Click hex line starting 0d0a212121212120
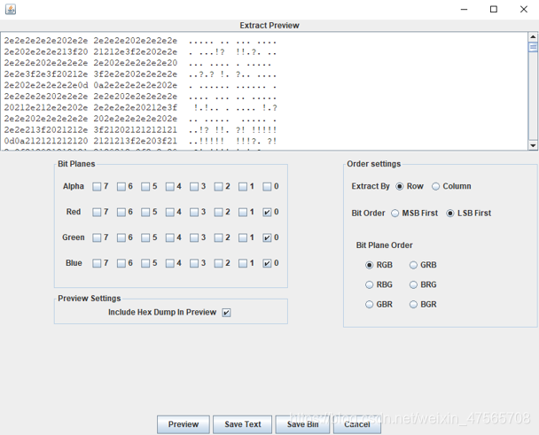Image resolution: width=539 pixels, height=435 pixels. (140, 141)
